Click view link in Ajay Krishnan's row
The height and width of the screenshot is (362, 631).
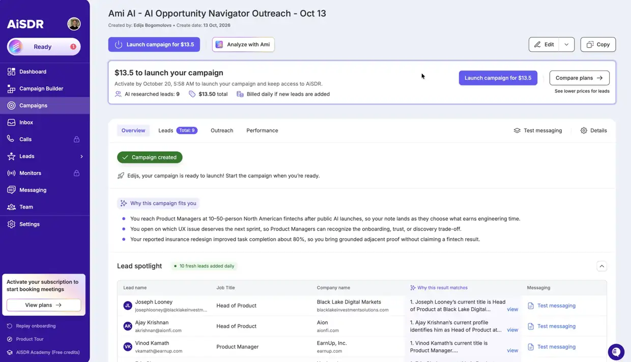(512, 330)
